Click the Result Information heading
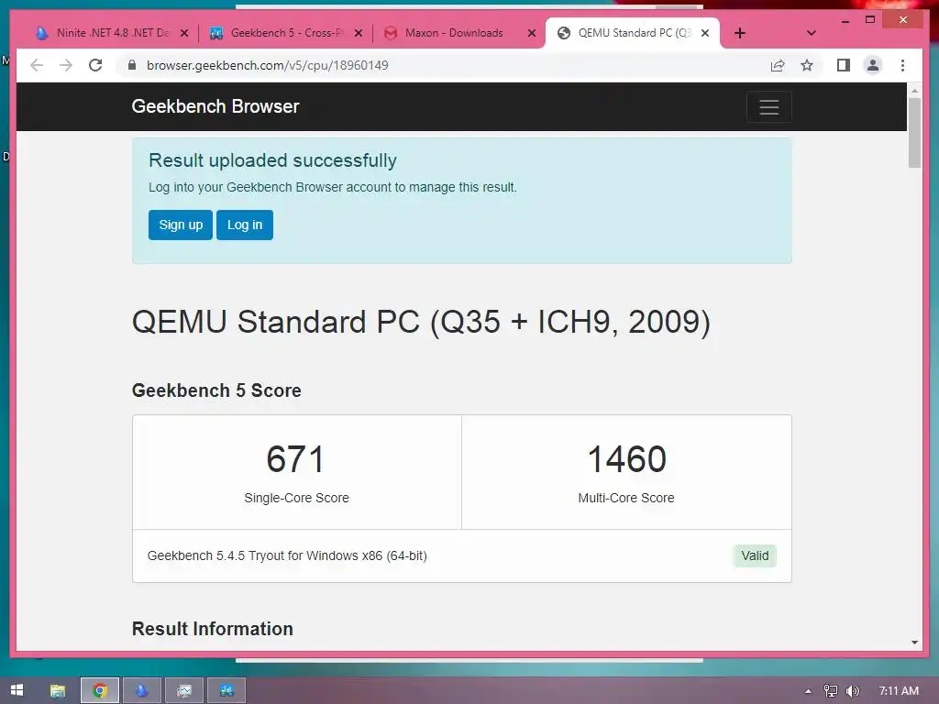The width and height of the screenshot is (939, 704). pos(213,629)
